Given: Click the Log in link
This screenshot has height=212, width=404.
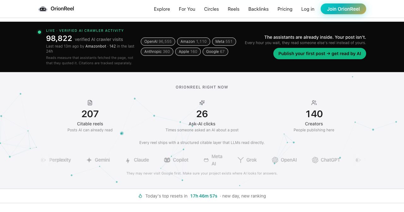Looking at the screenshot, I should coord(308,9).
